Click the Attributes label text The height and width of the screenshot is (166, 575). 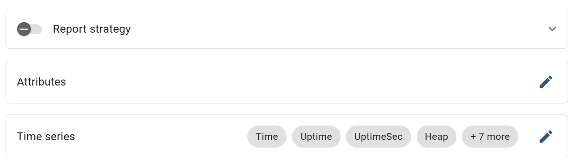[42, 82]
